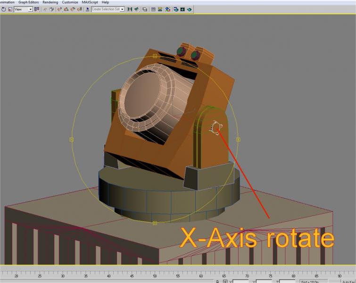Click frame 50 on the timeline
The width and height of the screenshot is (356, 283).
[155, 274]
